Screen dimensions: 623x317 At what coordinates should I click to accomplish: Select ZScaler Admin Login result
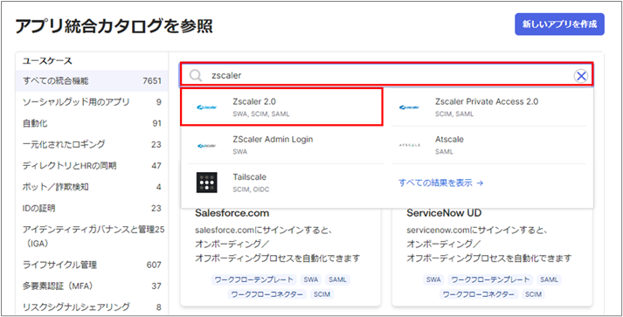(286, 145)
